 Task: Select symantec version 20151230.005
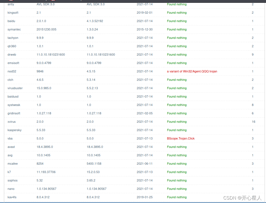coord(47,29)
